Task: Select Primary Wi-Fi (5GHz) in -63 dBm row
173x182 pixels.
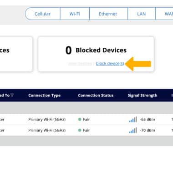Action: point(47,119)
